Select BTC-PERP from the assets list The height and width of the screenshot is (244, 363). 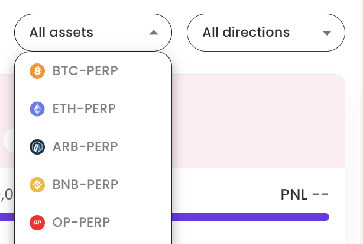[85, 71]
